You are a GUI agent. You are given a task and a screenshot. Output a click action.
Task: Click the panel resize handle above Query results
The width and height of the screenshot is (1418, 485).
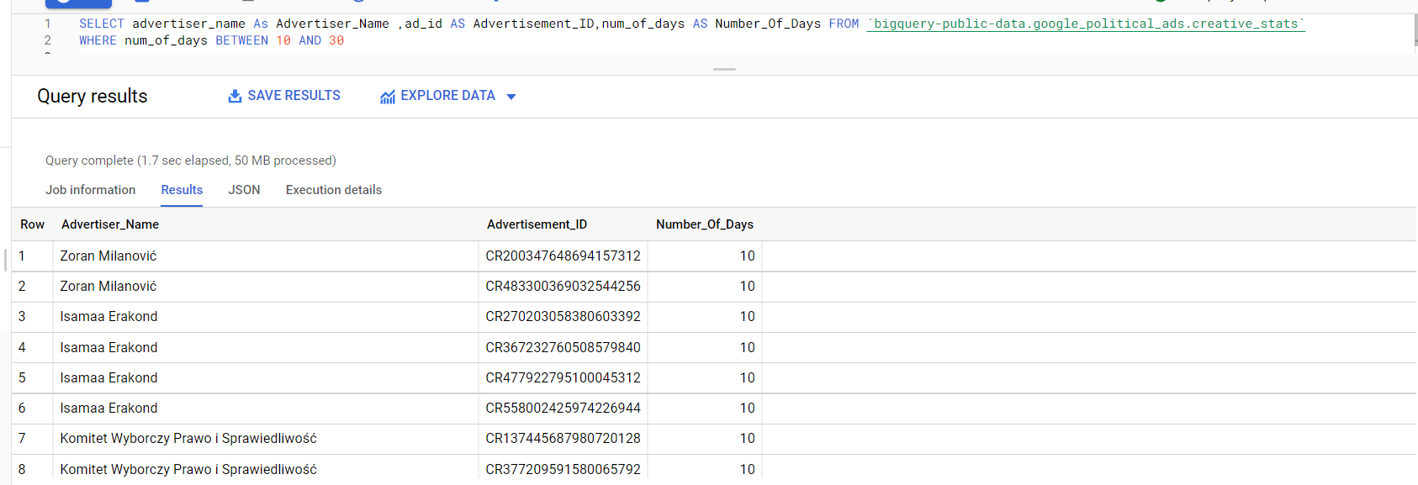pyautogui.click(x=724, y=69)
